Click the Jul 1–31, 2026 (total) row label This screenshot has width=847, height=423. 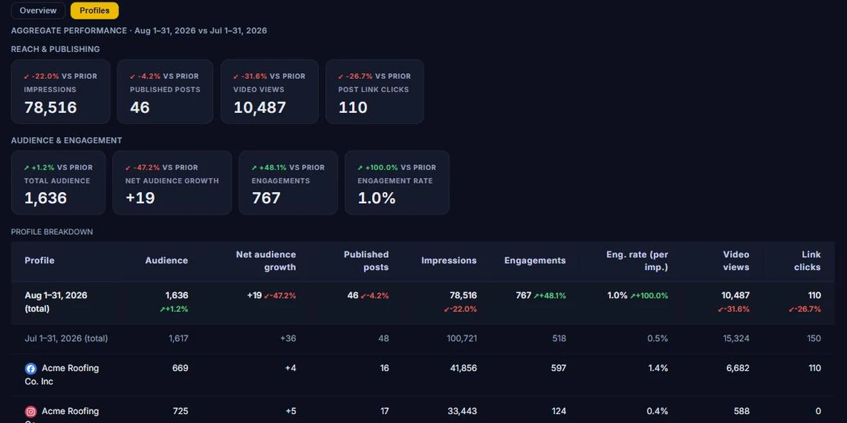click(x=66, y=338)
